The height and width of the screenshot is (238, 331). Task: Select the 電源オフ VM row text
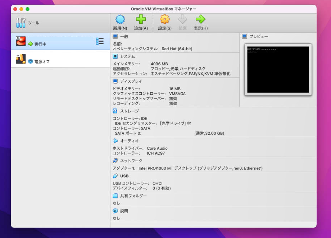[42, 61]
